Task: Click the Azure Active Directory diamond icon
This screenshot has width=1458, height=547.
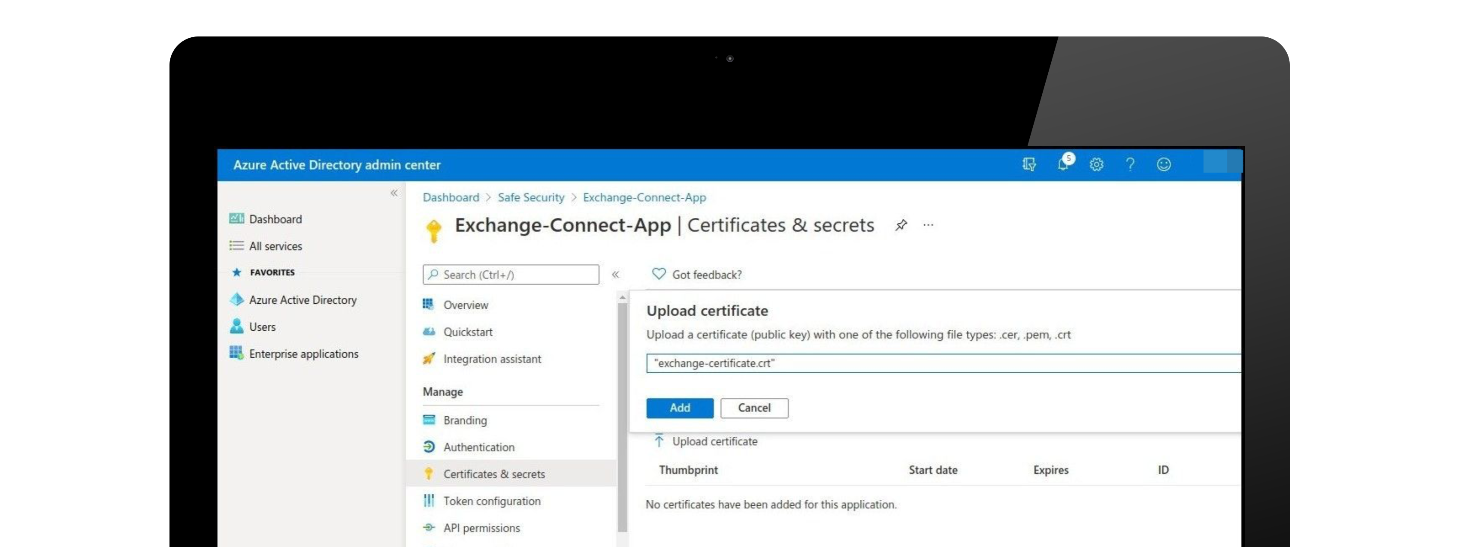Action: coord(236,299)
